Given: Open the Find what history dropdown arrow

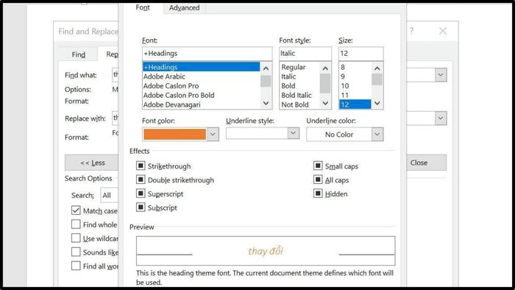Looking at the screenshot, I should click(441, 75).
